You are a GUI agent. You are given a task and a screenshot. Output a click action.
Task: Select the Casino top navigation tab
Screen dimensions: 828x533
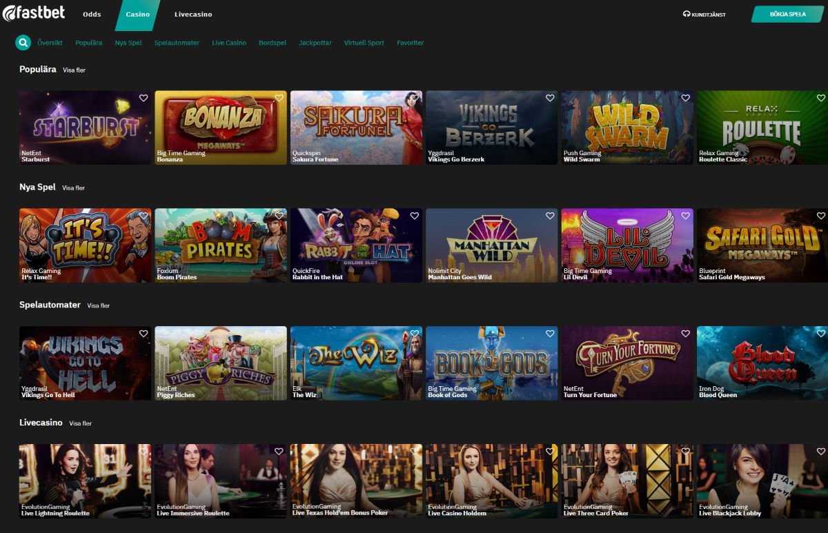tap(137, 14)
